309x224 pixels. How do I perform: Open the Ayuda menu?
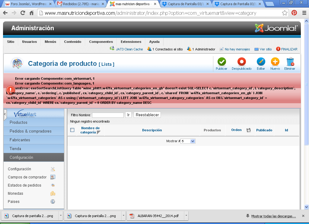(x=154, y=42)
